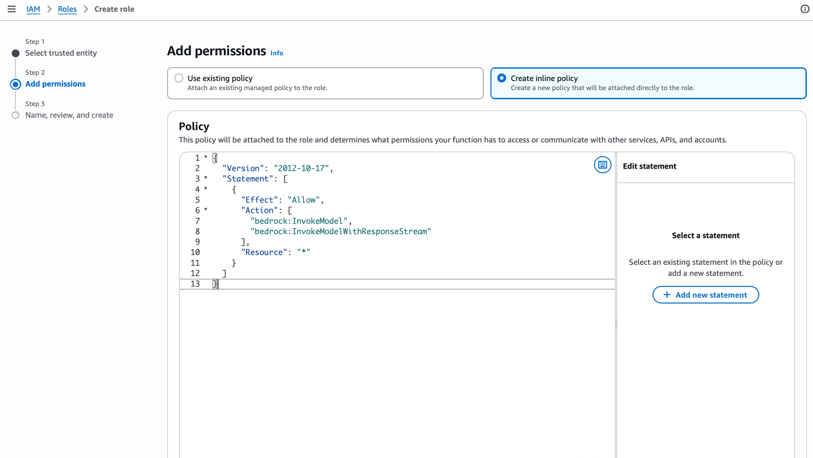Open the hamburger navigation menu
Screen dimensions: 813x458
pos(12,9)
